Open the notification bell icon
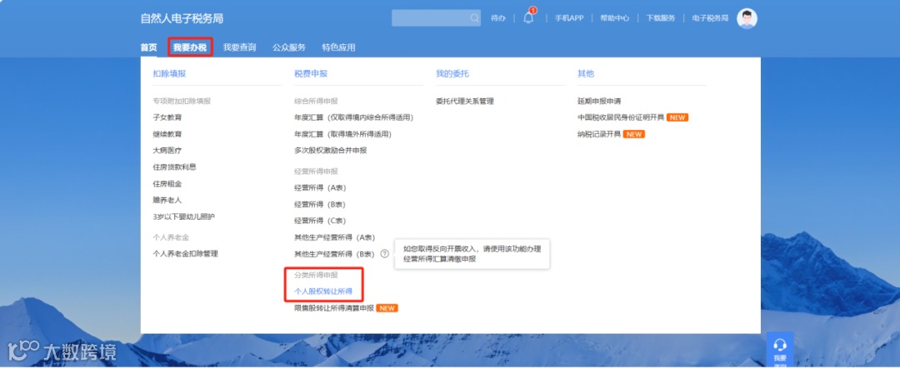The height and width of the screenshot is (368, 900). (x=528, y=17)
